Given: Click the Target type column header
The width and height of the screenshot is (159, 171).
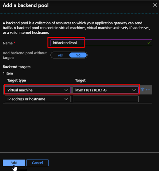Looking at the screenshot, I should click(x=17, y=80).
